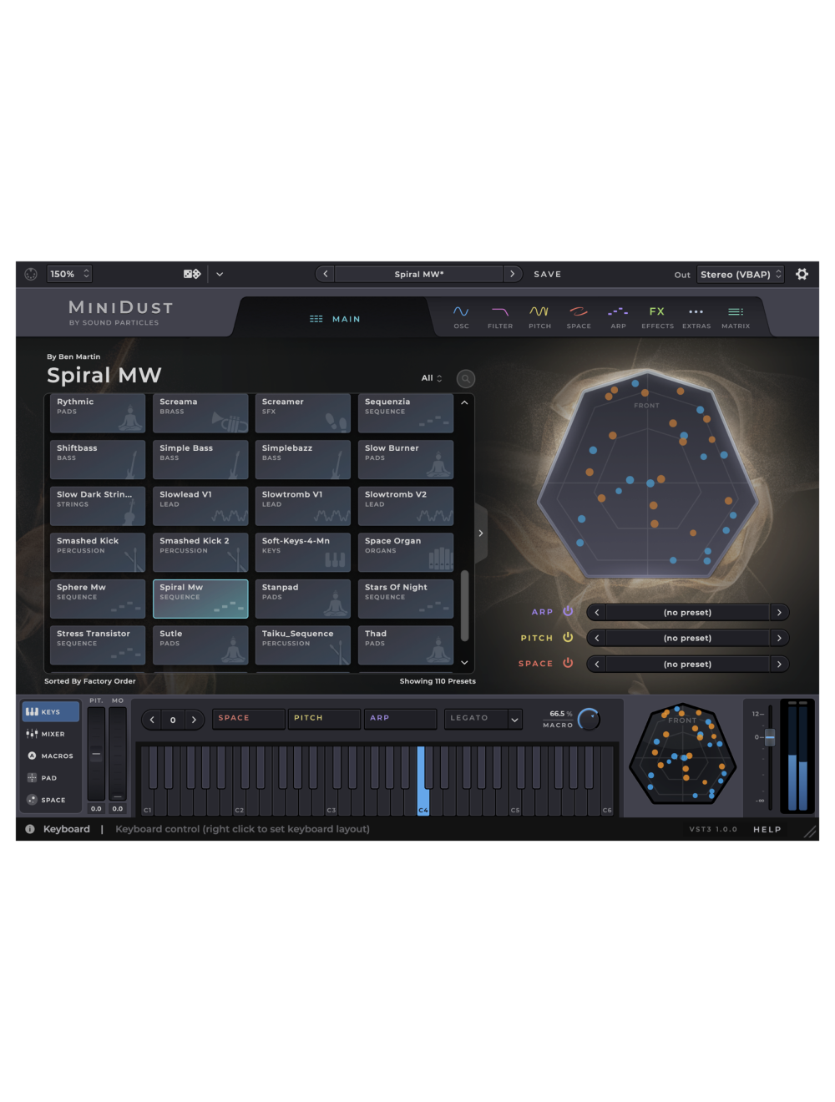Image resolution: width=835 pixels, height=1102 pixels.
Task: Toggle the Space power switch
Action: (568, 663)
